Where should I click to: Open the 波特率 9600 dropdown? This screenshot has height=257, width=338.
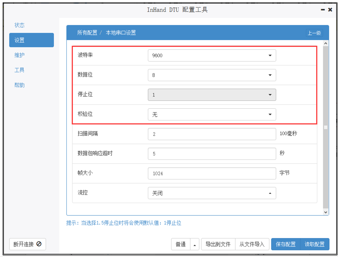(x=212, y=56)
